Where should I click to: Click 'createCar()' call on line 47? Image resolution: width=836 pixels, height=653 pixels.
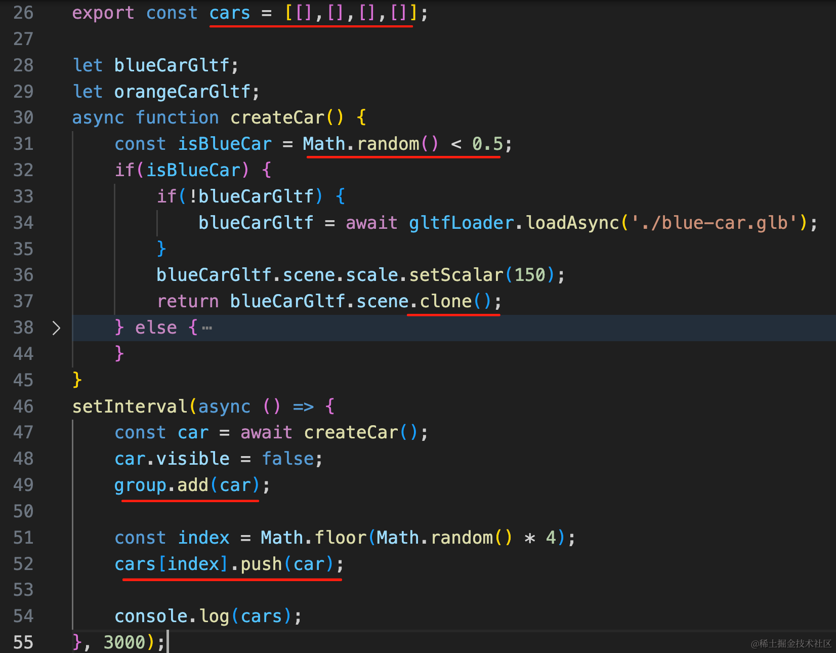361,432
